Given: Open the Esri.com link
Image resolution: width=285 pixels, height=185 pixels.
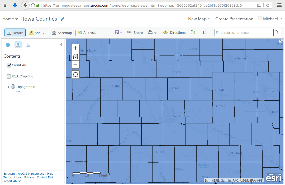Looking at the screenshot, I should click(9, 174).
